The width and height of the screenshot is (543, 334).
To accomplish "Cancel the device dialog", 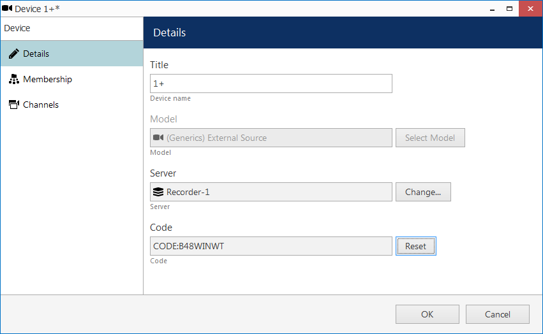I will [x=498, y=314].
